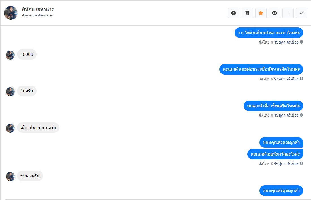Delete the conversation using trash icon
The height and width of the screenshot is (200, 311).
point(247,13)
